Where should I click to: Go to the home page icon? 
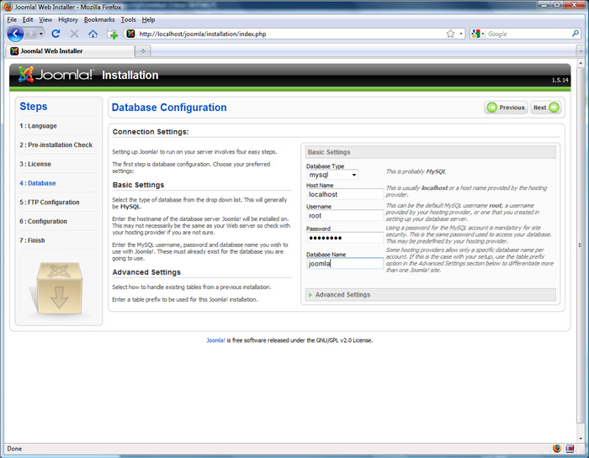[x=93, y=34]
